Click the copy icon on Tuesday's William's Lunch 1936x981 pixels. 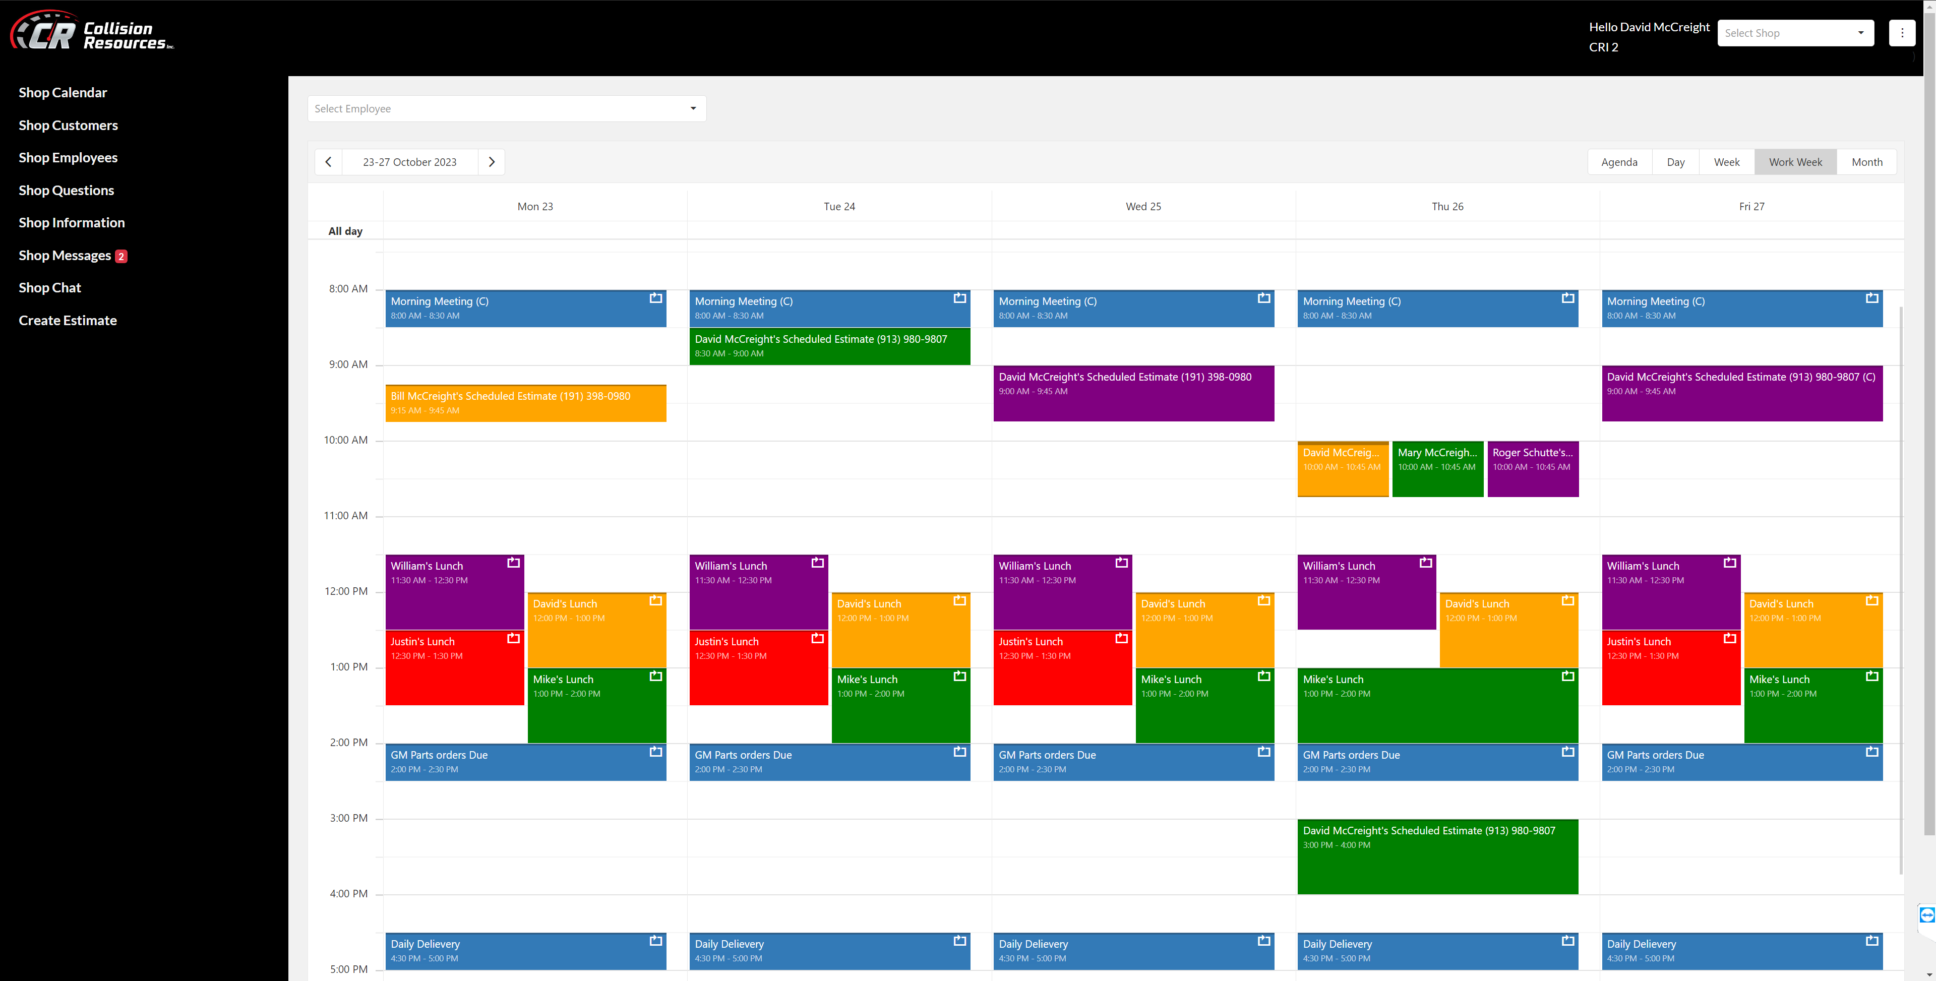coord(817,562)
